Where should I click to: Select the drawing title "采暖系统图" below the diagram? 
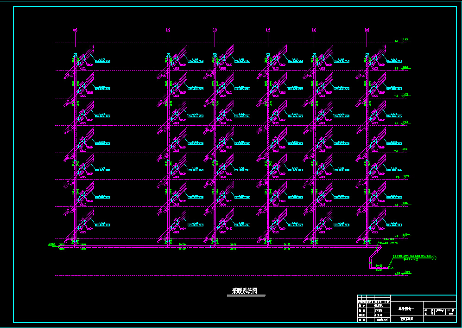click(244, 291)
